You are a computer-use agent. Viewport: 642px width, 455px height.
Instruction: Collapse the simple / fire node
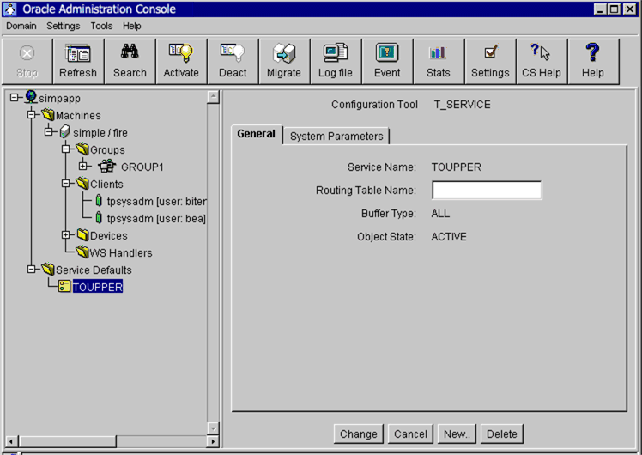(x=49, y=132)
